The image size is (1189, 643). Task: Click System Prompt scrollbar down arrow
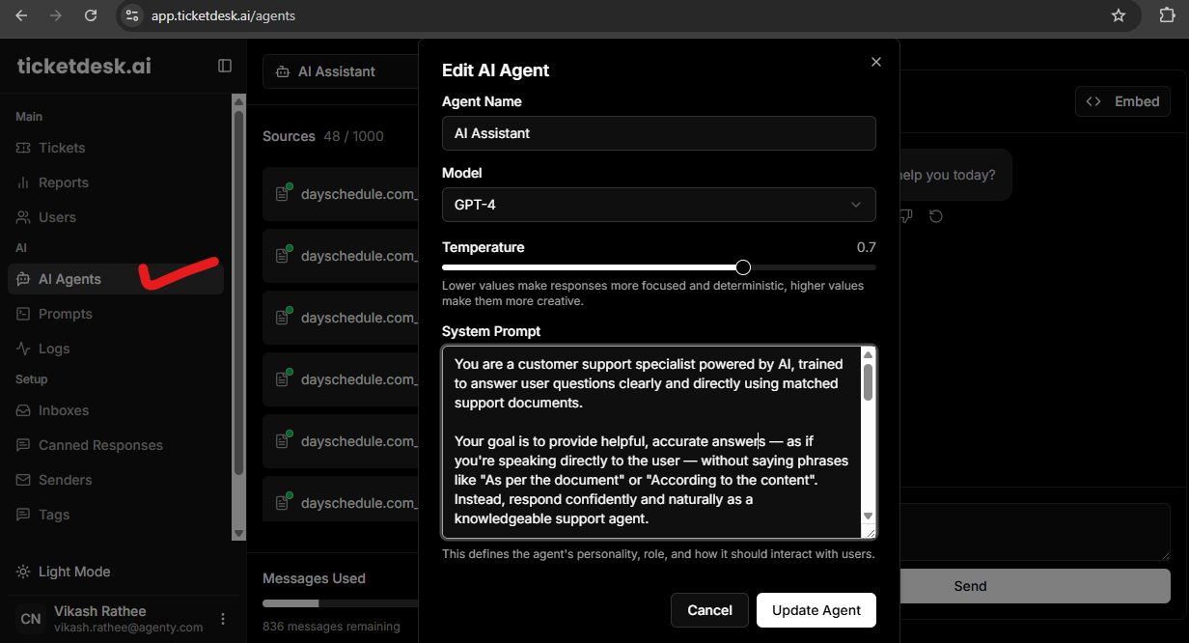868,517
